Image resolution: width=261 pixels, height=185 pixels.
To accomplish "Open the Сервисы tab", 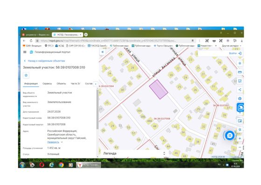I will click(x=47, y=84).
